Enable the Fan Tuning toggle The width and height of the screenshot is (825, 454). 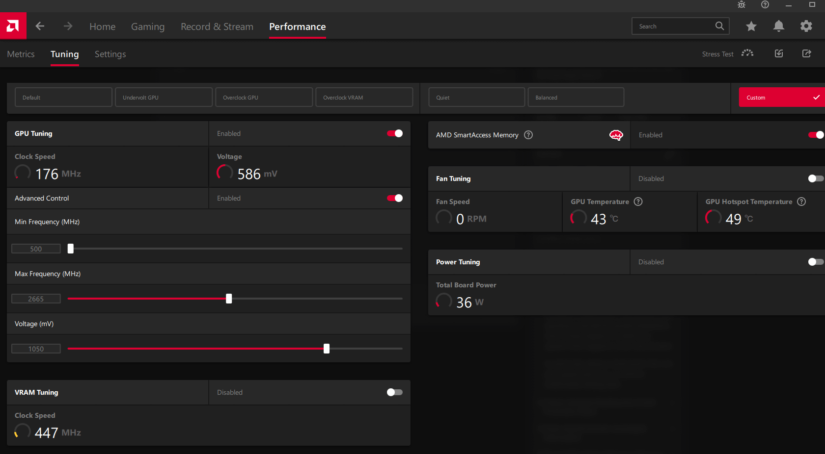point(816,178)
